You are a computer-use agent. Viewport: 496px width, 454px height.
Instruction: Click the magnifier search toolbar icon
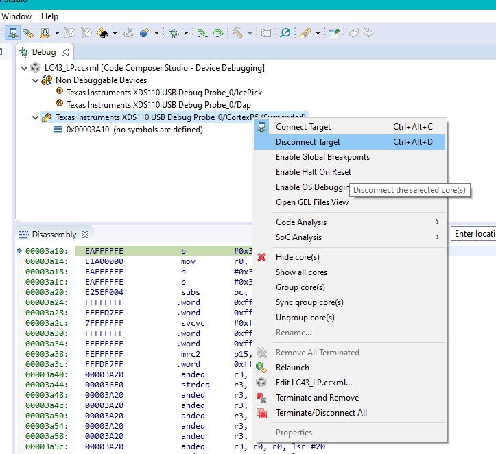click(285, 33)
